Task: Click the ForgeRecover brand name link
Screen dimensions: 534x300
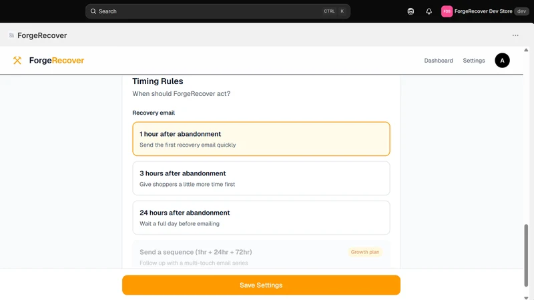Action: [57, 61]
